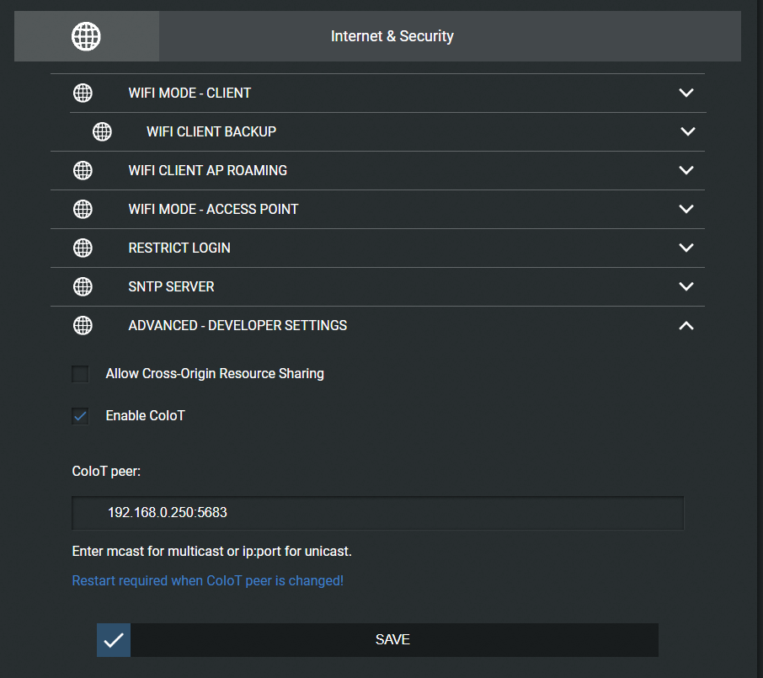Viewport: 763px width, 678px height.
Task: Select the WIFI MODE - CLIENT section title
Action: pyautogui.click(x=189, y=93)
